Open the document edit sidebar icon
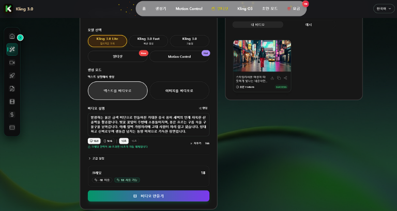 click(12, 88)
